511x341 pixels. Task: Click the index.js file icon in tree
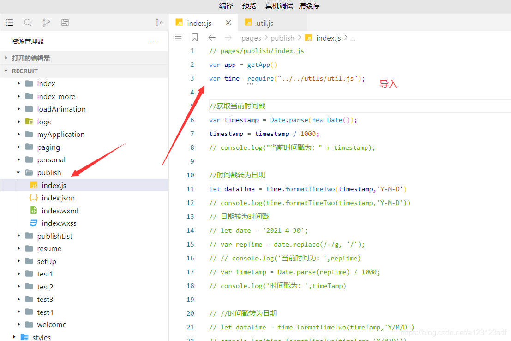(34, 185)
